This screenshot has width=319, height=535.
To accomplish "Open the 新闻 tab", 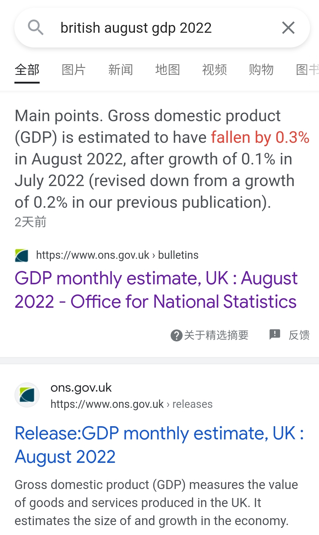I will [x=120, y=70].
